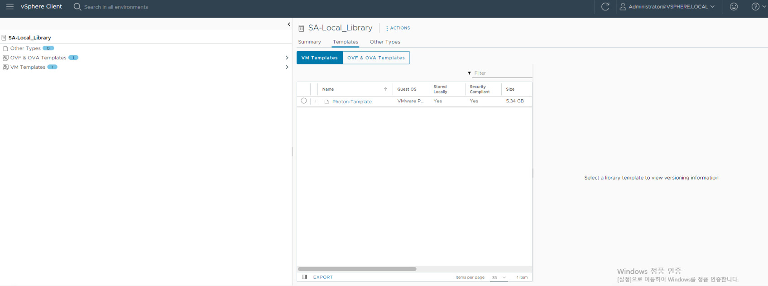This screenshot has height=286, width=768.
Task: Click the SA-Local_Library tree root
Action: click(x=30, y=38)
